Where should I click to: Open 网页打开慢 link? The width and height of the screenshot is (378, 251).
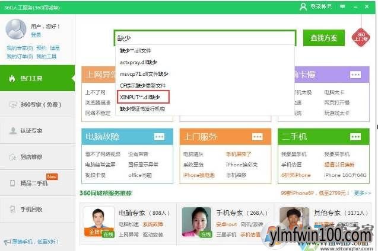(x=337, y=102)
